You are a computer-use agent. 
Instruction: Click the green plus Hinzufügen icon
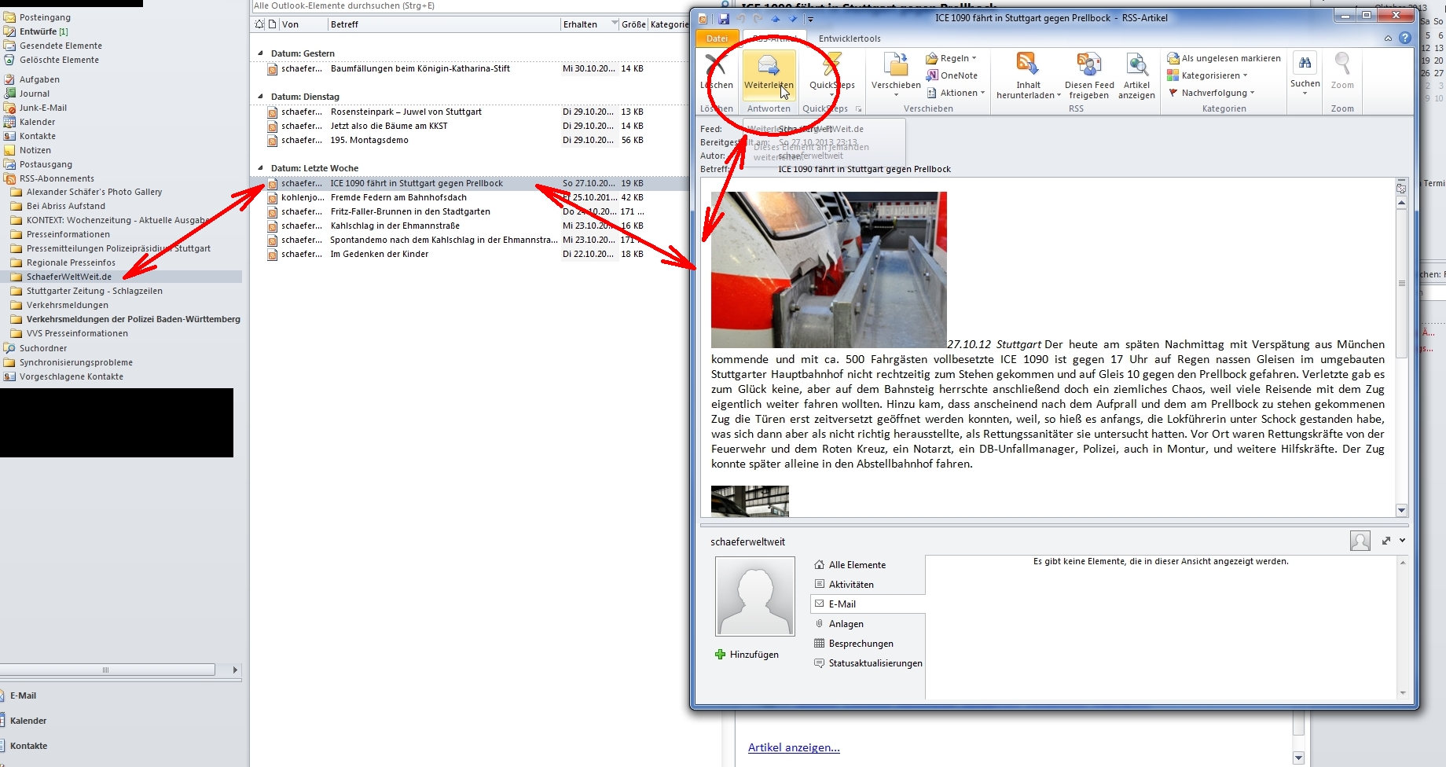click(720, 655)
